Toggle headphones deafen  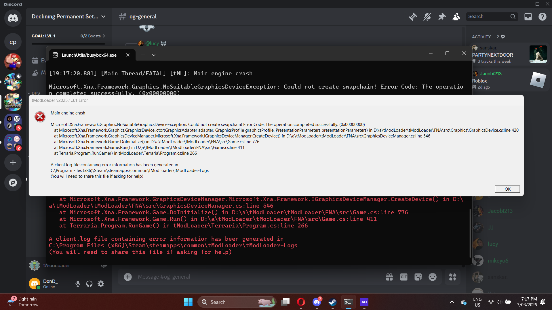pos(89,284)
